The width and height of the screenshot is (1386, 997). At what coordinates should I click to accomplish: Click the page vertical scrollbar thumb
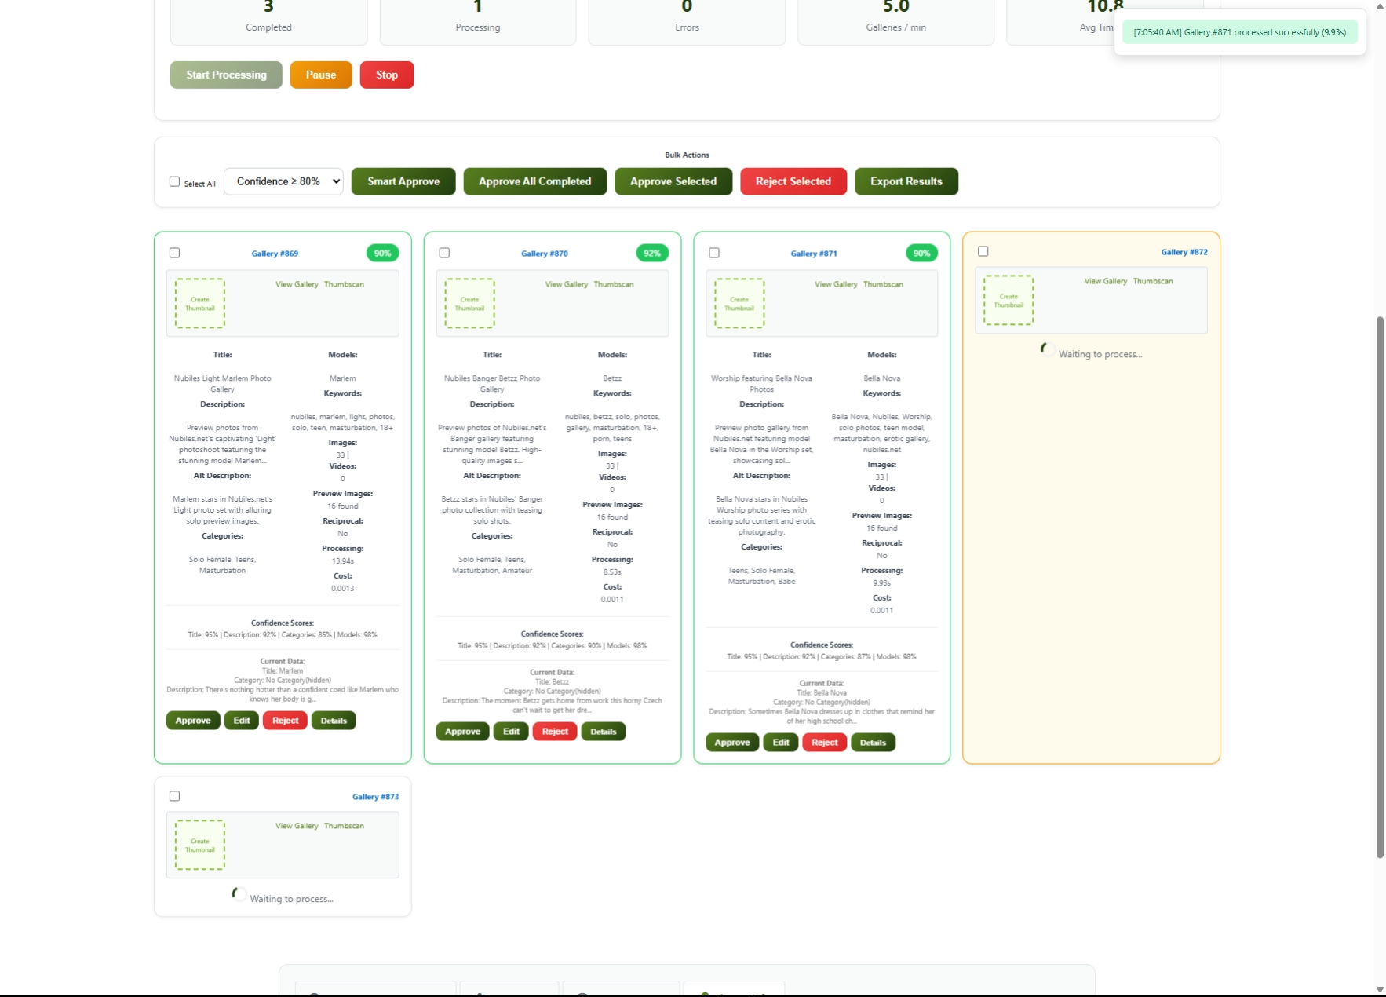click(x=1380, y=587)
